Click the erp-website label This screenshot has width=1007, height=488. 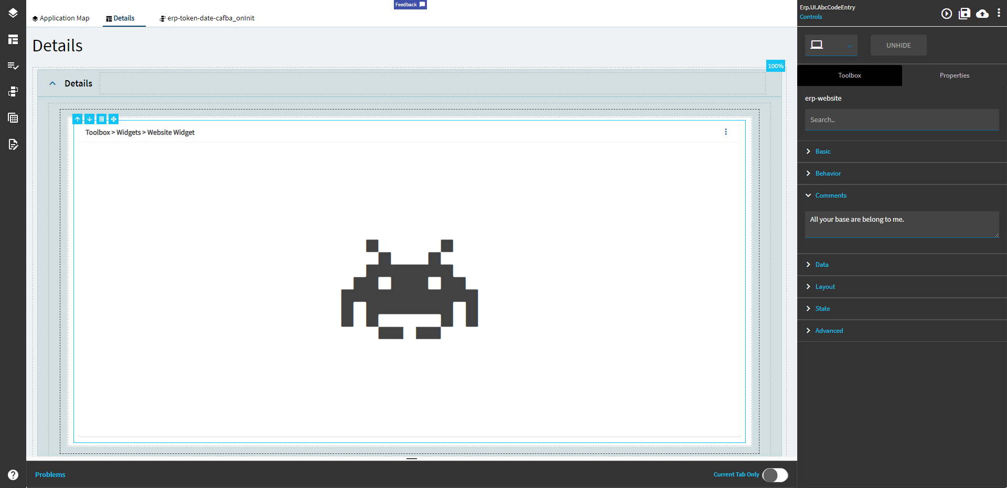coord(823,98)
